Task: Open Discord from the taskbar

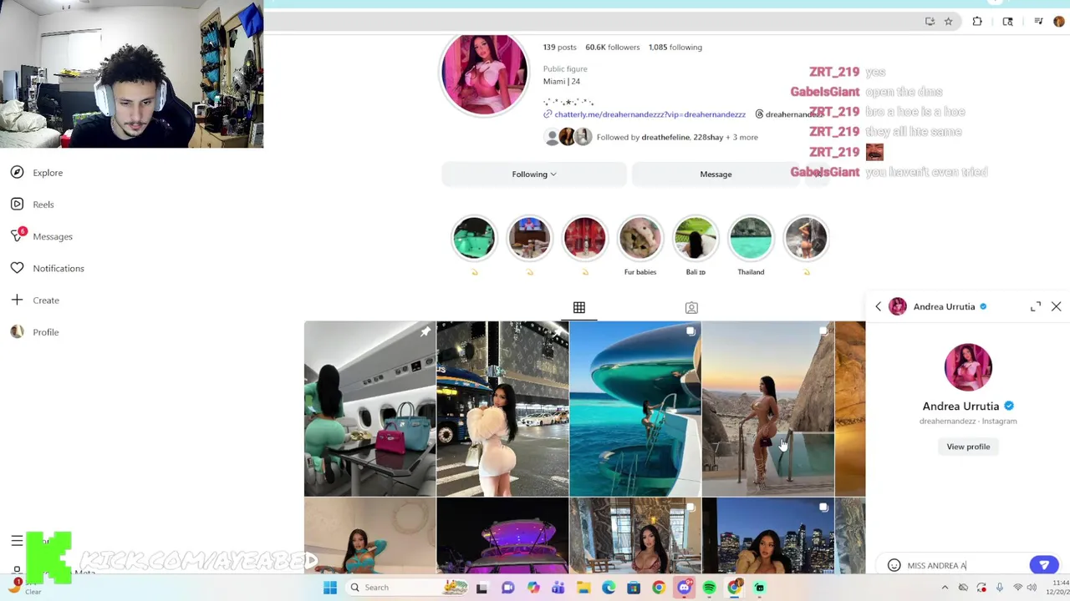Action: (x=684, y=588)
